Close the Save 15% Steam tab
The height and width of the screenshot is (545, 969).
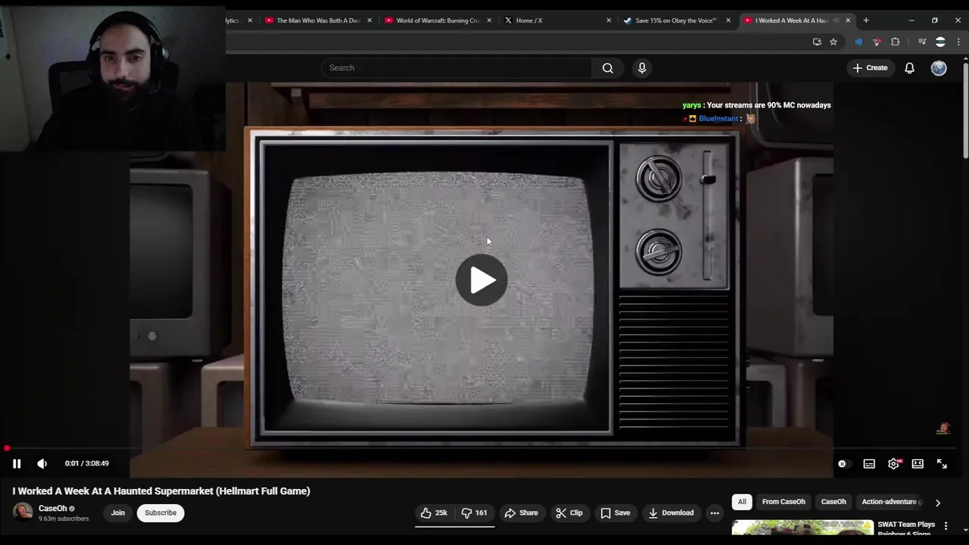(x=728, y=20)
